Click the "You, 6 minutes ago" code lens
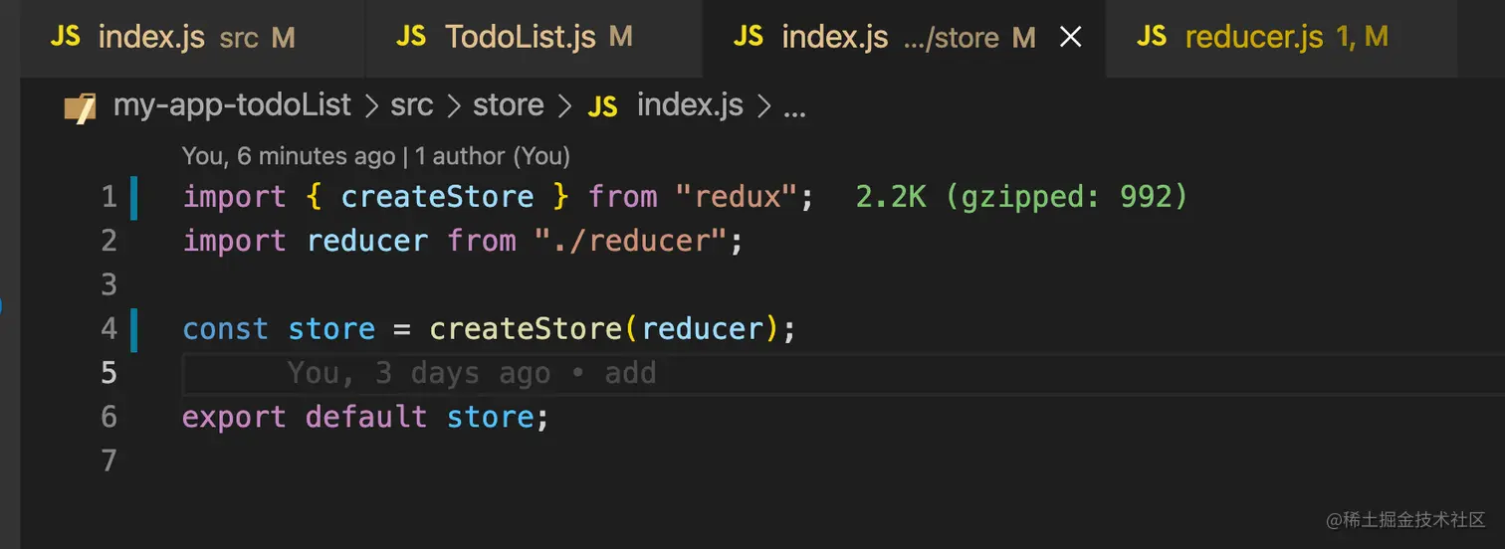 coord(289,156)
